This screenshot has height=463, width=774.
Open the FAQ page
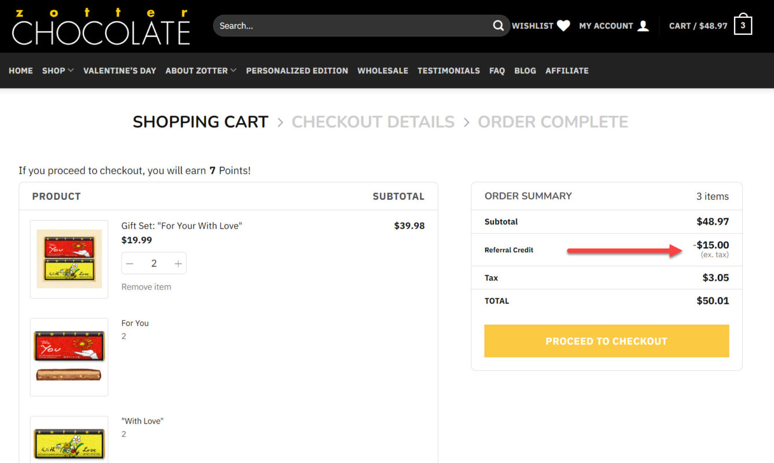click(497, 71)
